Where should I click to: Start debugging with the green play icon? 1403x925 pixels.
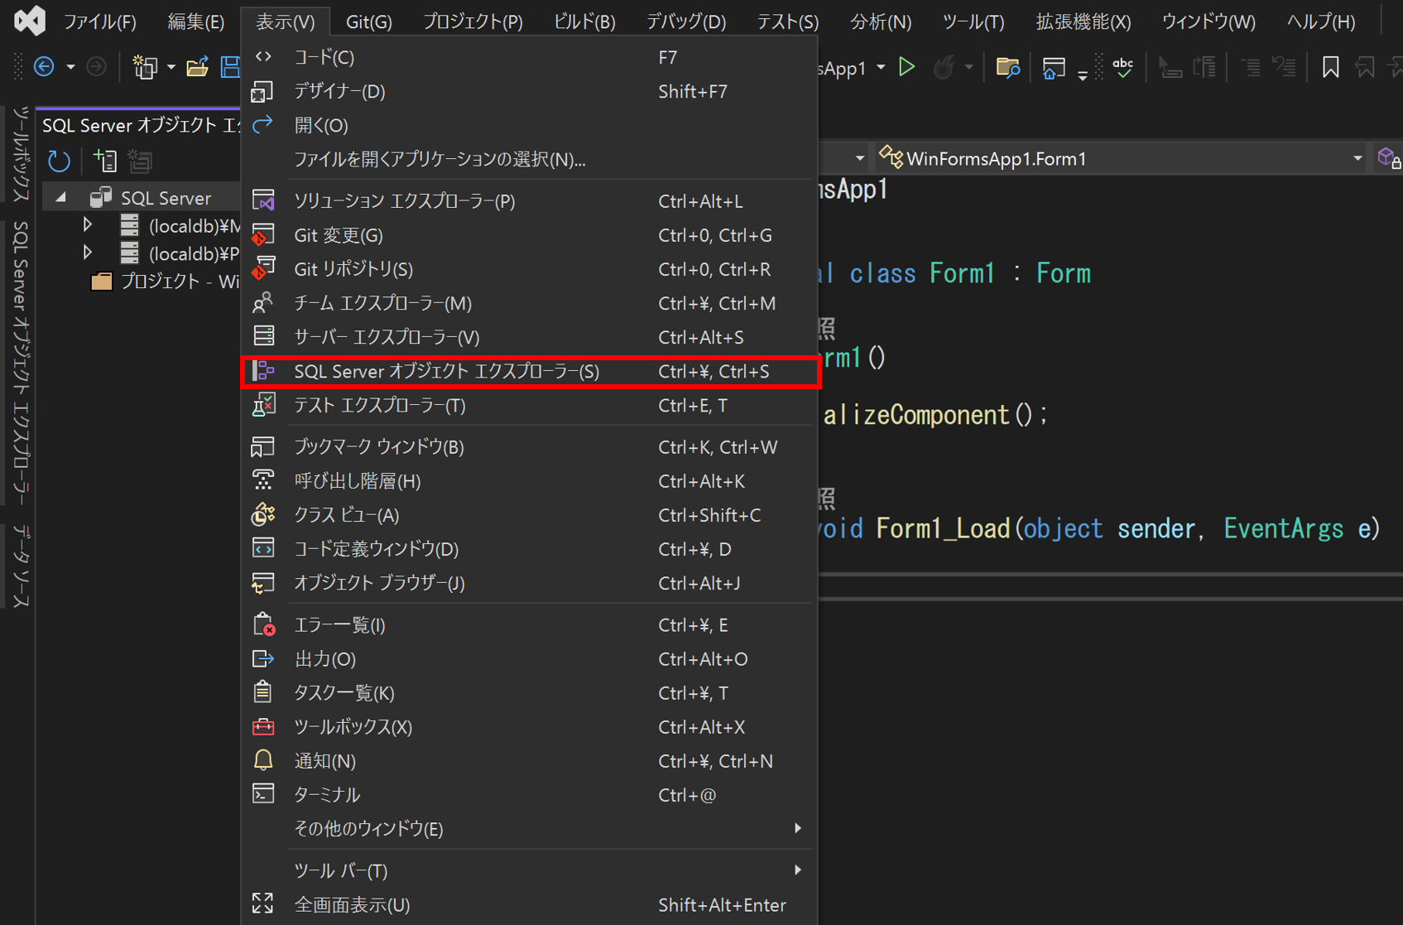click(x=907, y=67)
